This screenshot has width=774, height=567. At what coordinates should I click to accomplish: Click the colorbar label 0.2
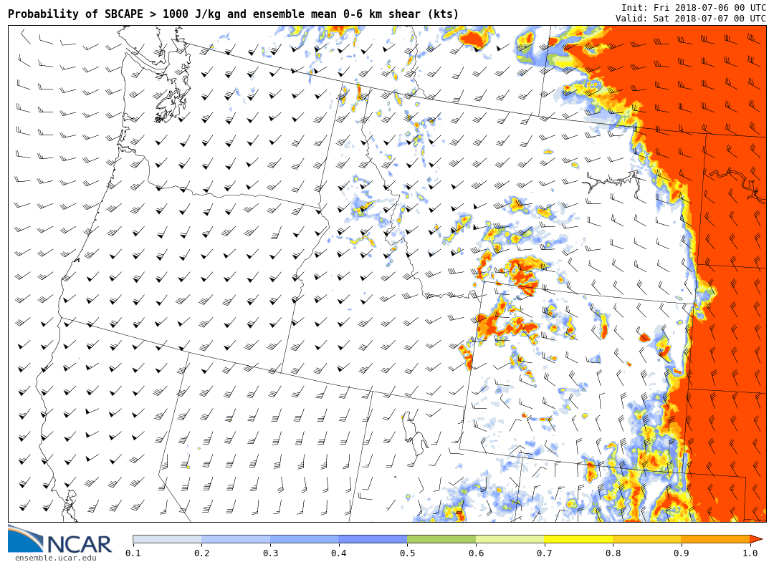tap(202, 553)
